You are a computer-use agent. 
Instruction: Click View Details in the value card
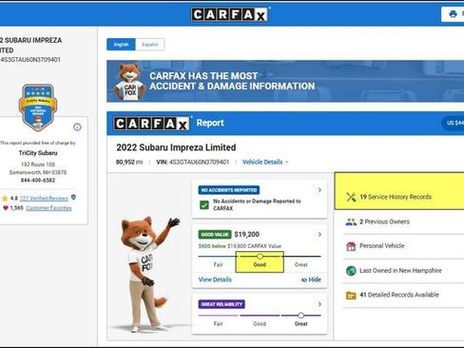[215, 280]
